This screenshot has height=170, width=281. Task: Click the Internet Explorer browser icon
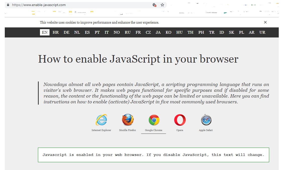pos(101,120)
